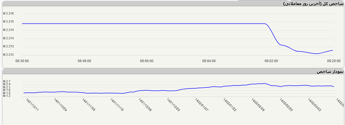Click the 08:84:00 time axis label

click(209, 60)
